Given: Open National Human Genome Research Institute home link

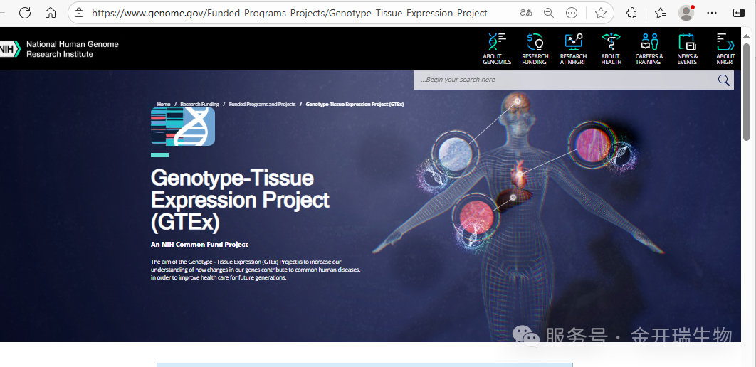Looking at the screenshot, I should pos(73,49).
